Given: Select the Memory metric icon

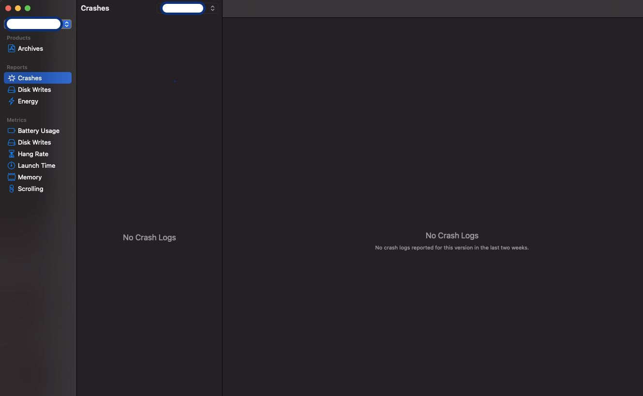Looking at the screenshot, I should (12, 177).
